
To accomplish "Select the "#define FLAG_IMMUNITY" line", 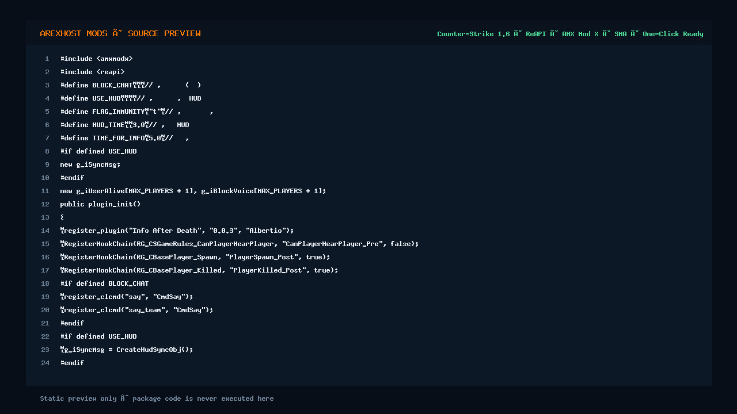I will click(x=137, y=112).
